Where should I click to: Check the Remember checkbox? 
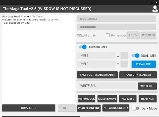coord(107,35)
